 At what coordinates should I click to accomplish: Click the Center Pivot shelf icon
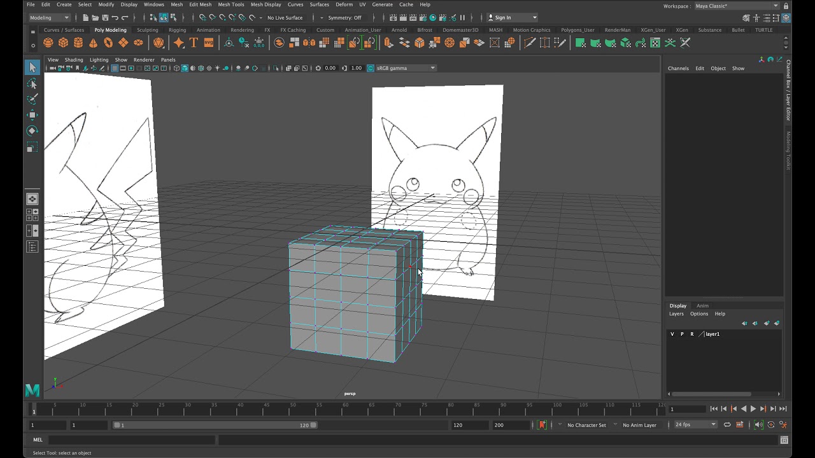(x=229, y=43)
